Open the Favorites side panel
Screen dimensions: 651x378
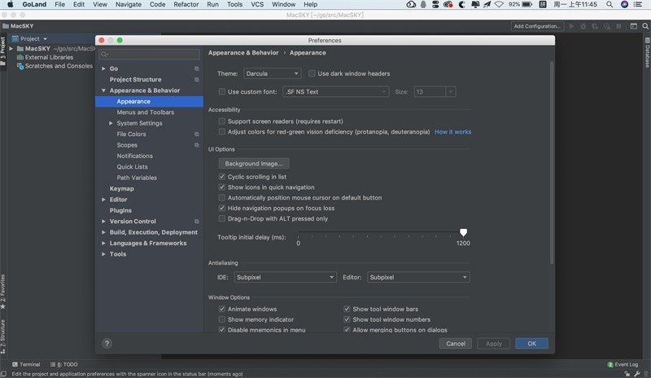pyautogui.click(x=3, y=292)
